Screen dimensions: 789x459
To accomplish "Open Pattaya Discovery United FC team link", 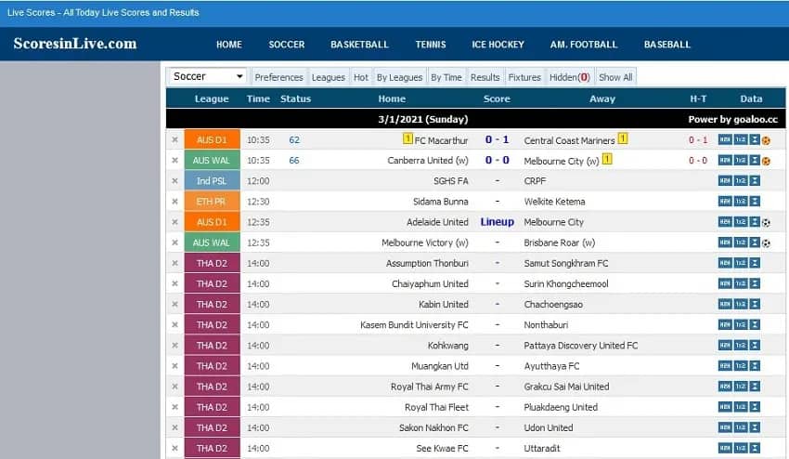I will (581, 346).
